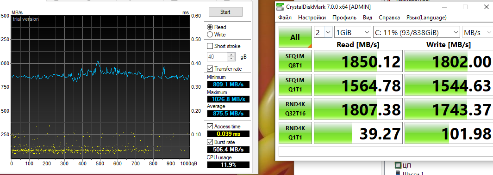The height and width of the screenshot is (175, 493).
Task: Click the CrystalDiskMark app icon in title bar
Action: 281,7
